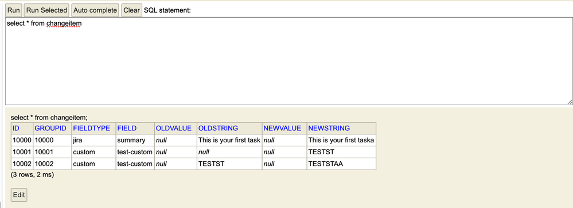573x208 pixels.
Task: Click the '(3 rows, 2 ms)' result summary
Action: point(33,175)
